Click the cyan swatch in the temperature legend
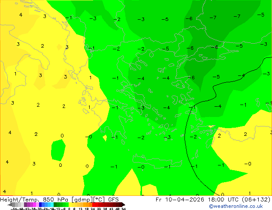Viewport: 272px width, 210px height. (x=52, y=204)
